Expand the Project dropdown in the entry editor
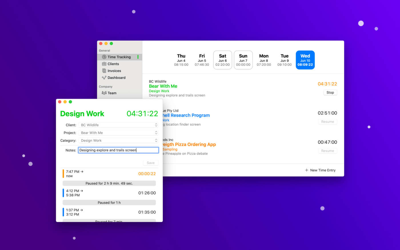 coord(119,133)
